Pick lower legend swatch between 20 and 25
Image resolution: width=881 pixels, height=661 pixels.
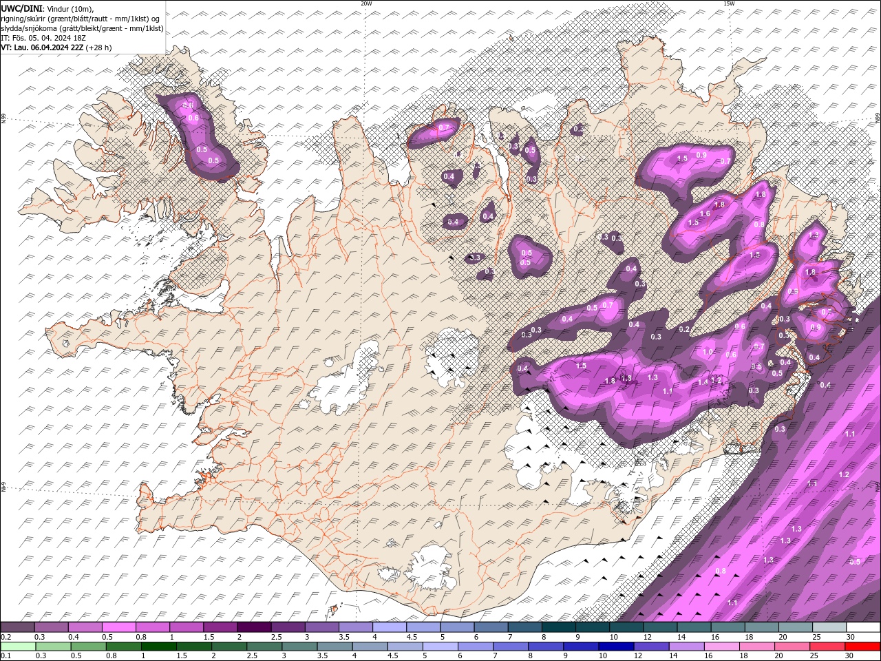point(792,647)
